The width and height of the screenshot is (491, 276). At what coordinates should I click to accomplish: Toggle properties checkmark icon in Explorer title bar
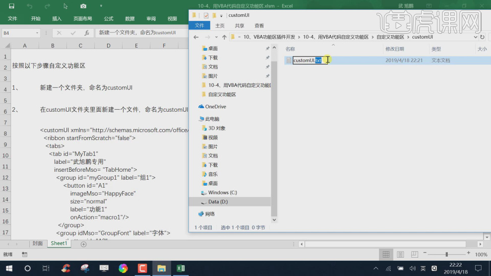206,15
